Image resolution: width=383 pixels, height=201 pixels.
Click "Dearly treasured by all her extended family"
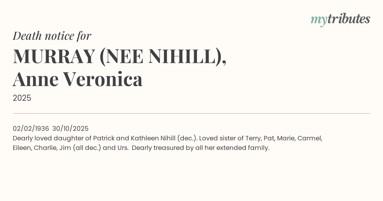[200, 148]
